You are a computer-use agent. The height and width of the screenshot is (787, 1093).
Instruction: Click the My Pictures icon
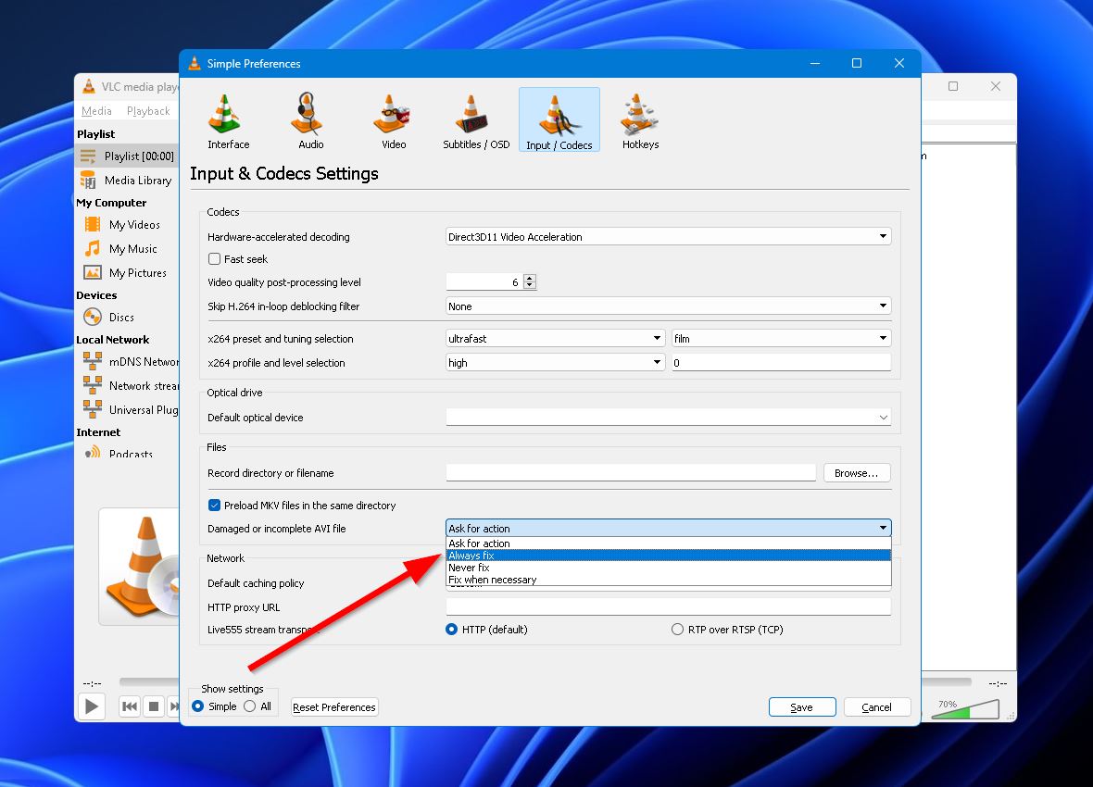(92, 272)
